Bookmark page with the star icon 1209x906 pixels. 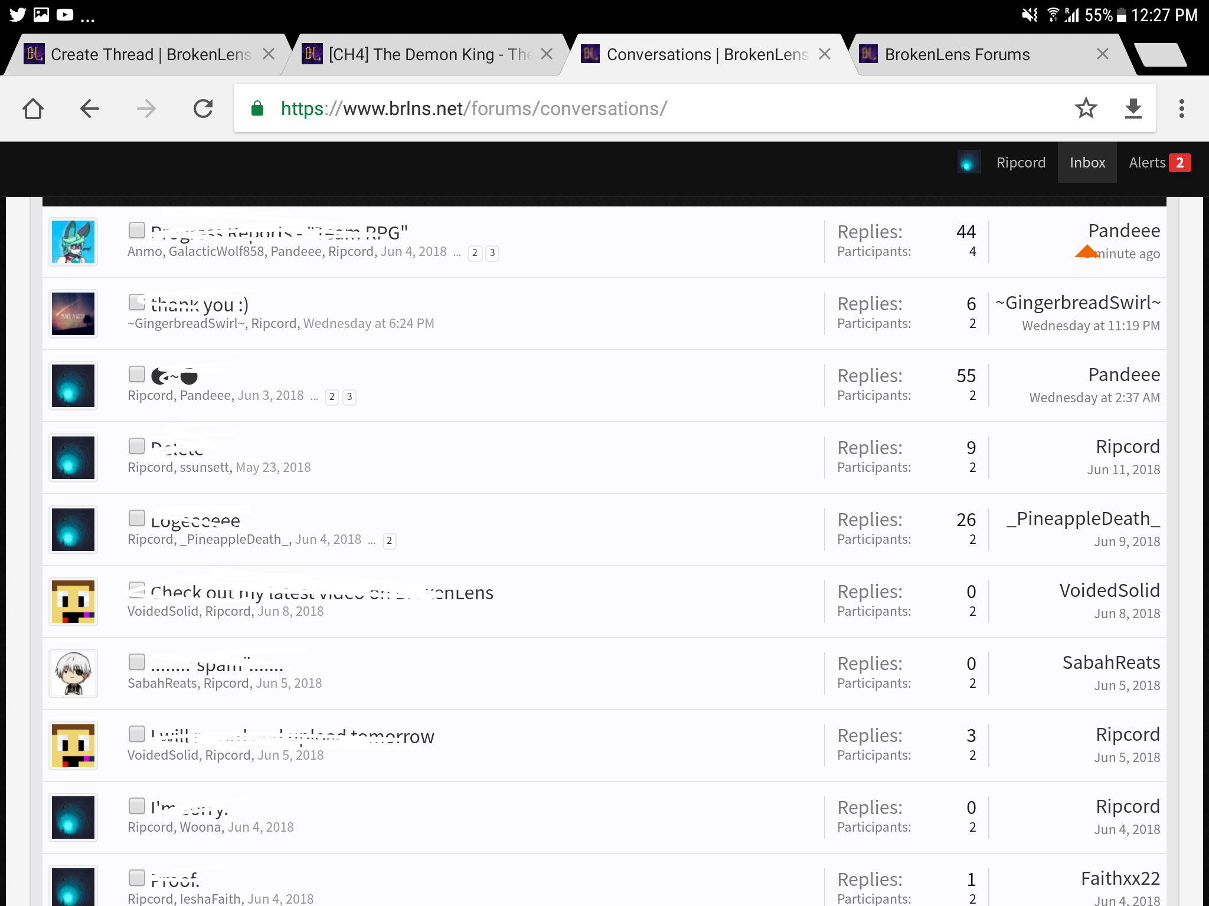tap(1086, 109)
